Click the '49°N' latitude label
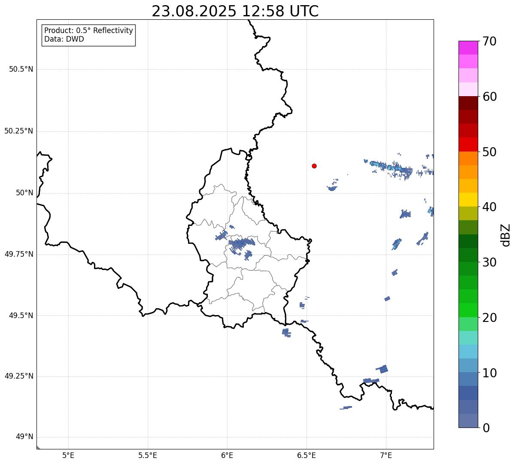 coord(24,437)
